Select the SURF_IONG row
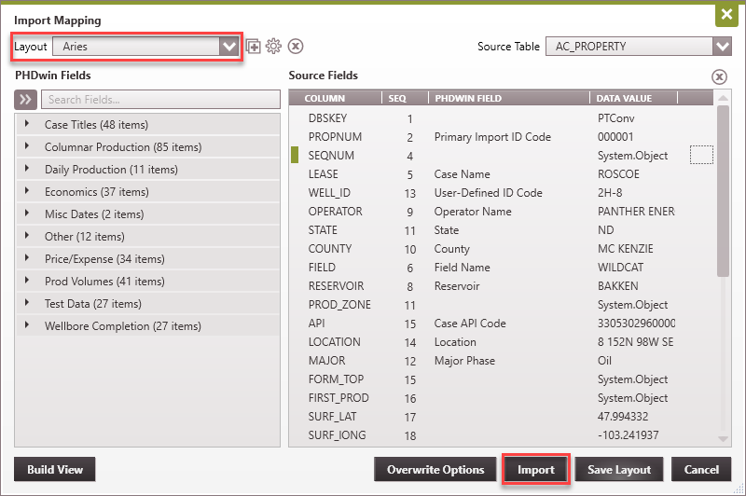 coord(501,435)
